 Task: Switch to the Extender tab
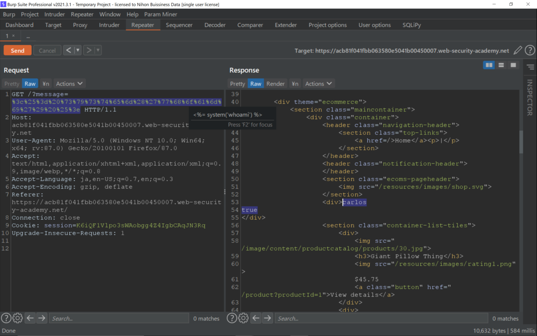click(x=286, y=25)
